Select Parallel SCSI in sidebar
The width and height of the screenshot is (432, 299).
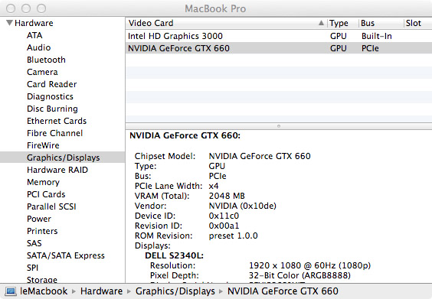[51, 206]
